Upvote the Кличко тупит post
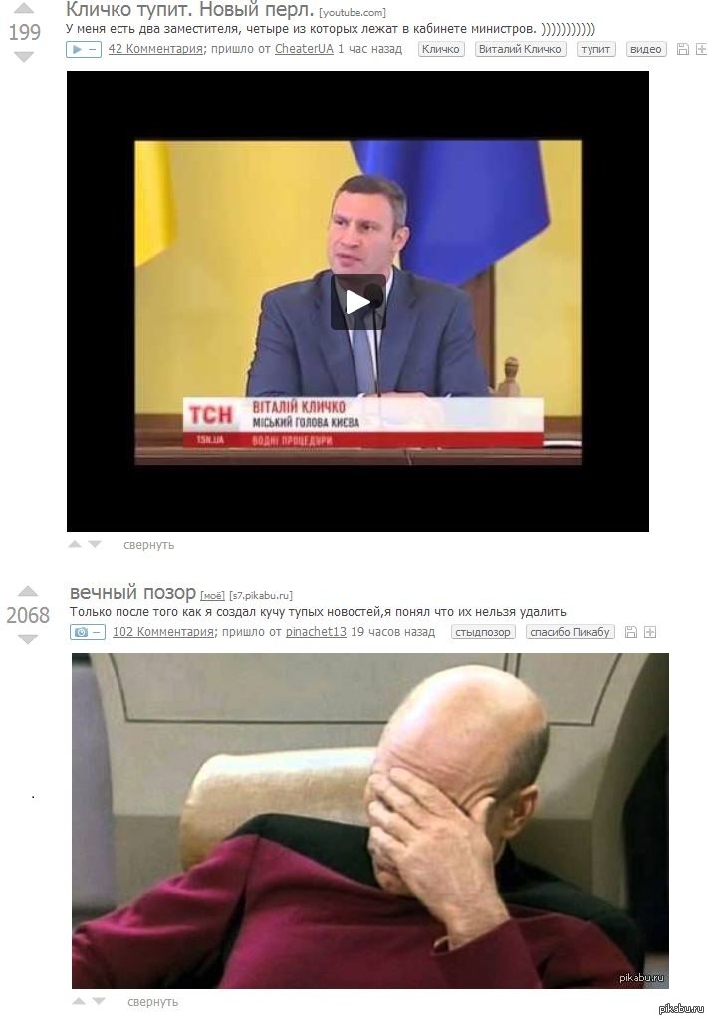The height and width of the screenshot is (1020, 709). [x=24, y=8]
